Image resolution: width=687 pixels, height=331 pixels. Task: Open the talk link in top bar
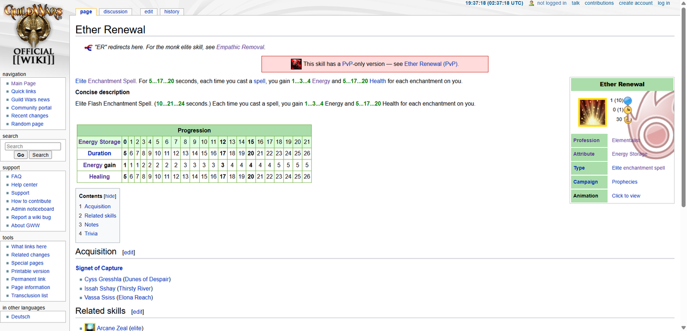pyautogui.click(x=575, y=3)
